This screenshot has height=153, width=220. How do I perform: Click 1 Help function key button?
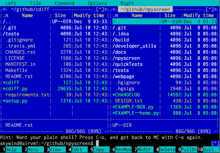click(11, 150)
